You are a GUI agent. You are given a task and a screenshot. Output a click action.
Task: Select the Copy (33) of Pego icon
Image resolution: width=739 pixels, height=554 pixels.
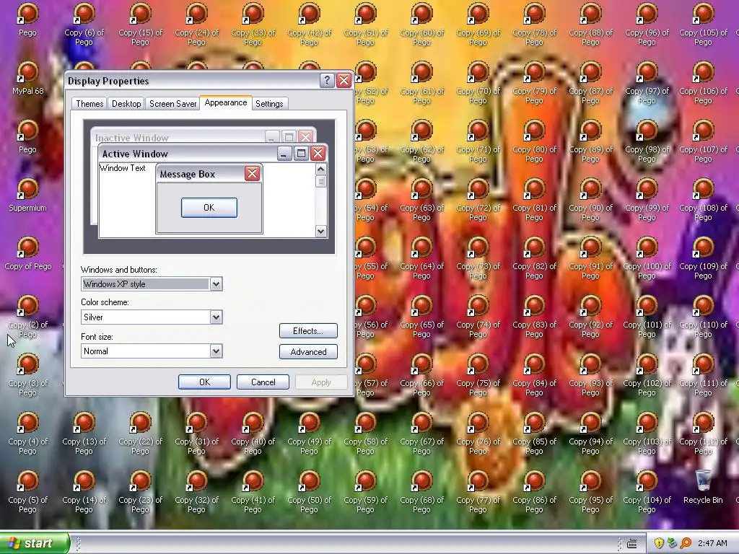253,24
